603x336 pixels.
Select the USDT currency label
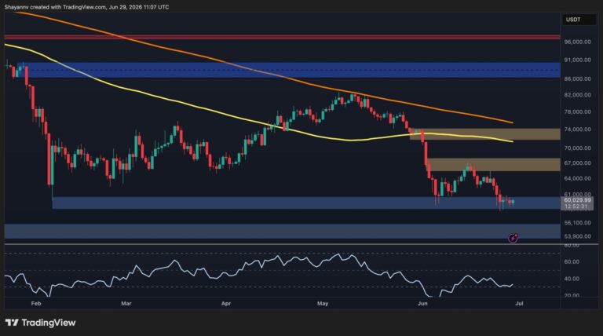(573, 20)
